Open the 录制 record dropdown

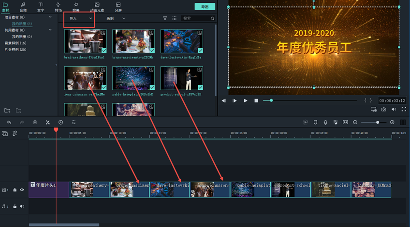[x=116, y=18]
